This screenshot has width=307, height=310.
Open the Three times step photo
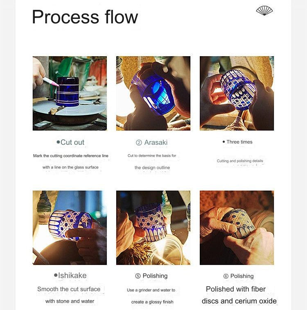coord(237,93)
